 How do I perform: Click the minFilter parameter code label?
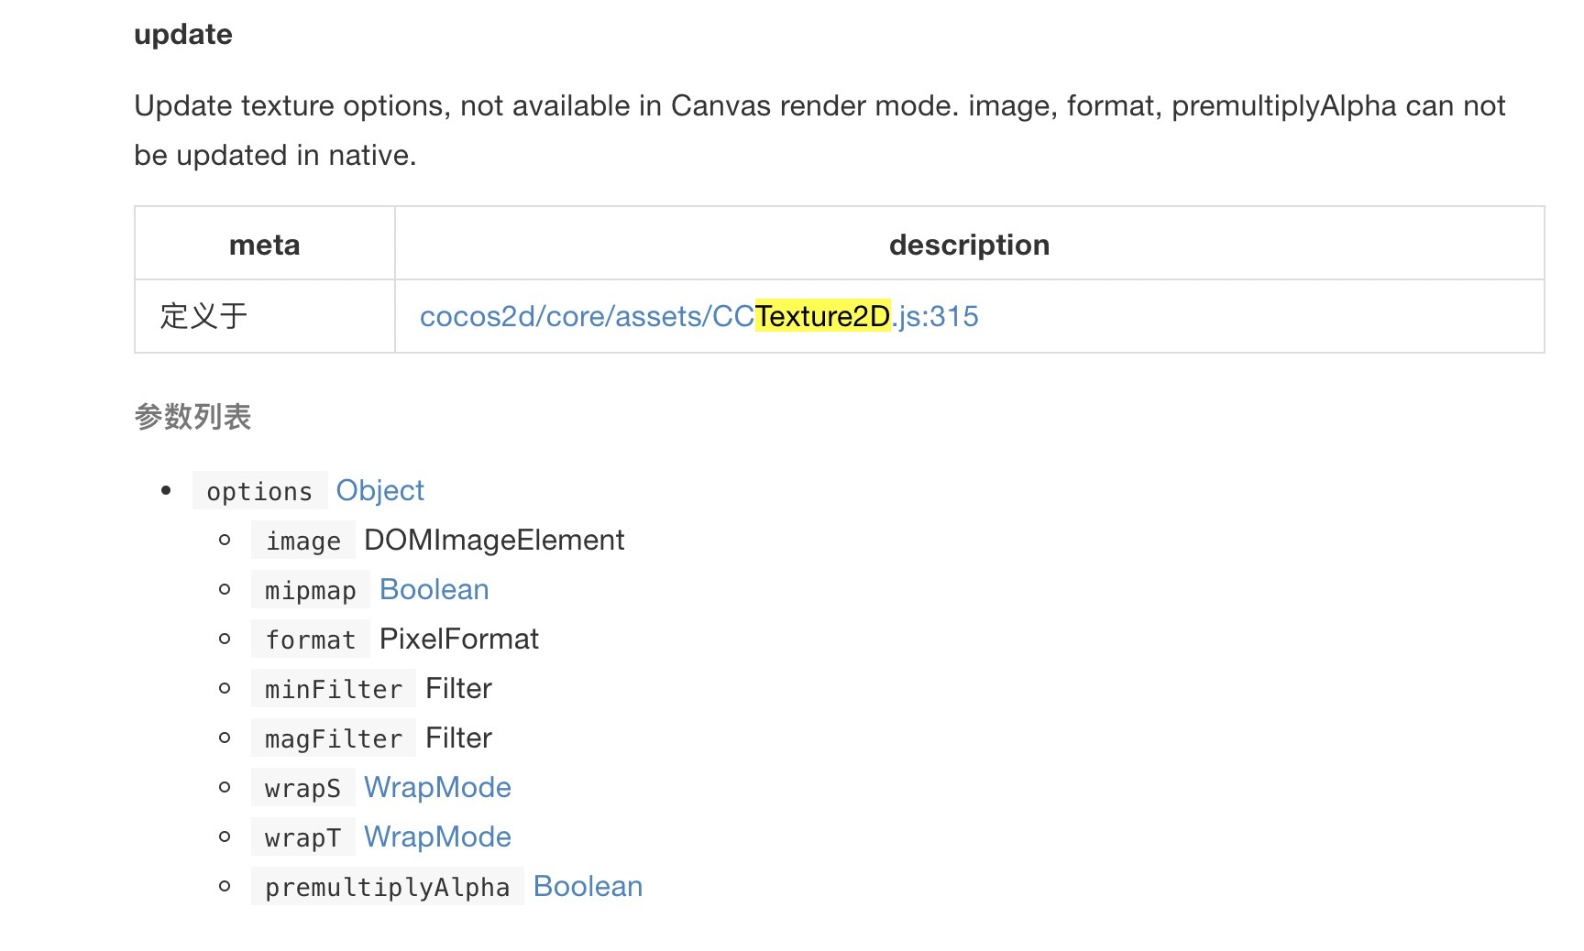(333, 689)
